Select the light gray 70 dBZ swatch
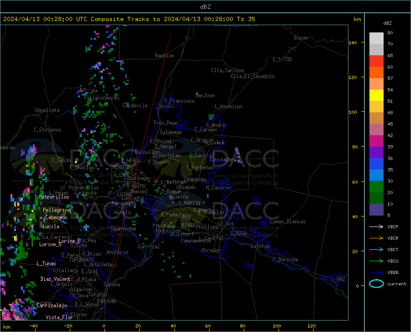Viewport: 411px width, 332px height. point(376,49)
